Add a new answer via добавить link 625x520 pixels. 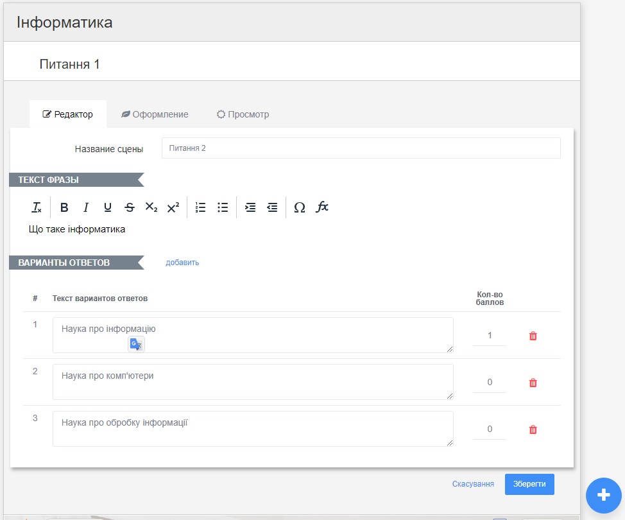[x=182, y=263]
